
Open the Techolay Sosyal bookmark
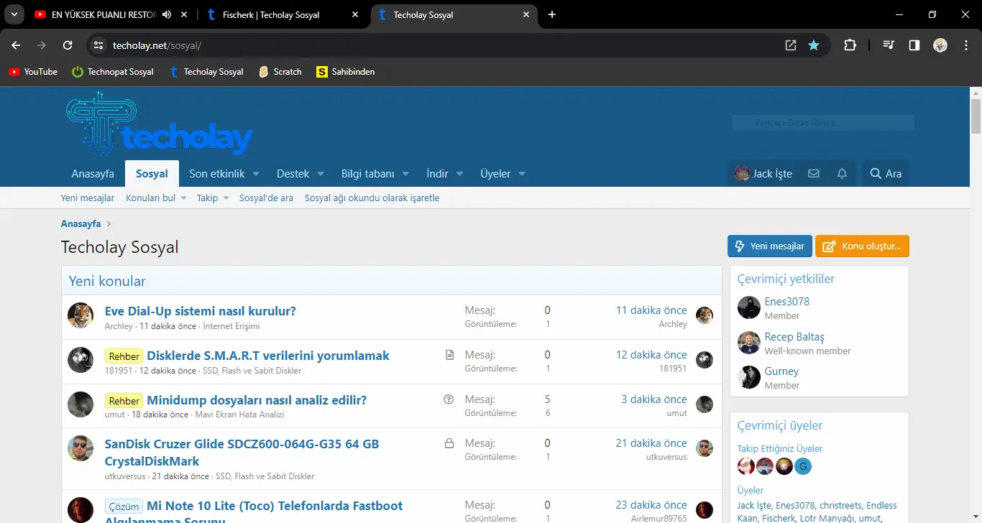point(206,72)
